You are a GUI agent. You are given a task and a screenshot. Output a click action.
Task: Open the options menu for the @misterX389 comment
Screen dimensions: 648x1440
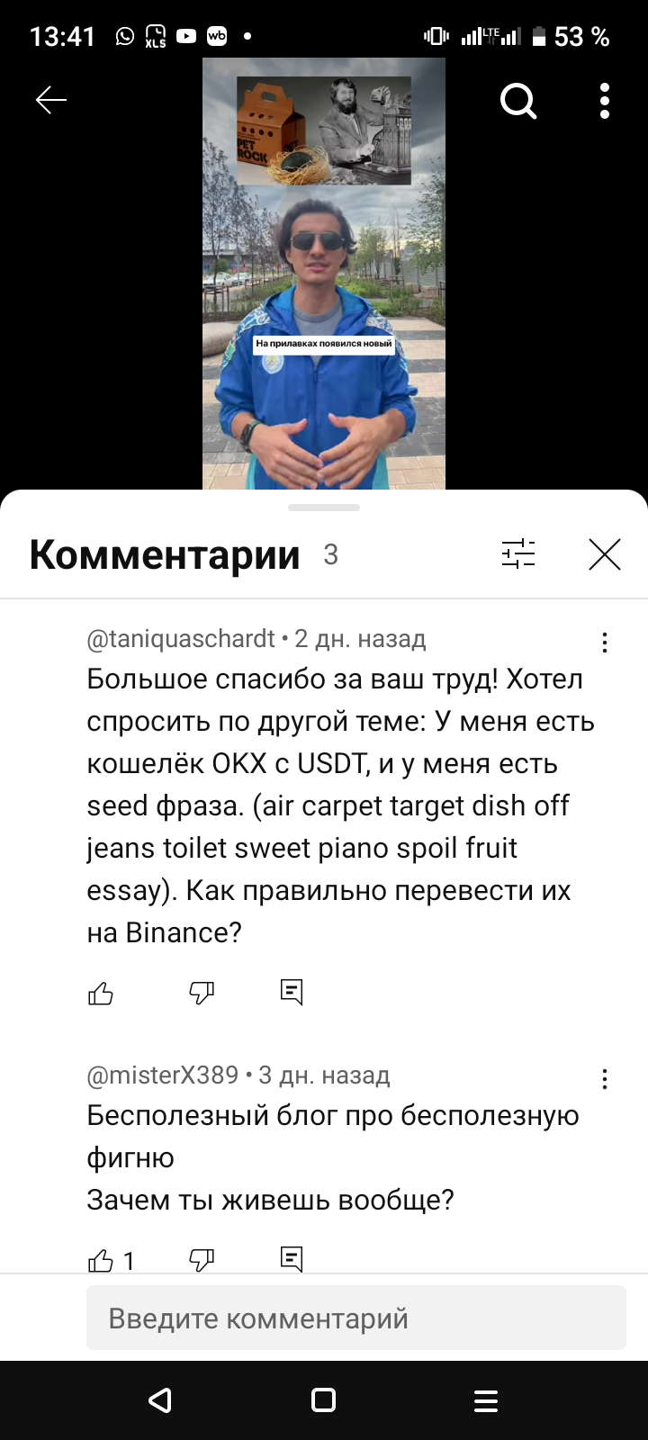pos(605,1079)
